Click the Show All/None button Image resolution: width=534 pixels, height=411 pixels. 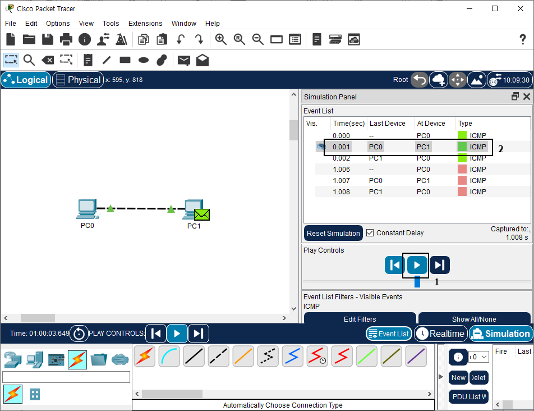click(474, 319)
